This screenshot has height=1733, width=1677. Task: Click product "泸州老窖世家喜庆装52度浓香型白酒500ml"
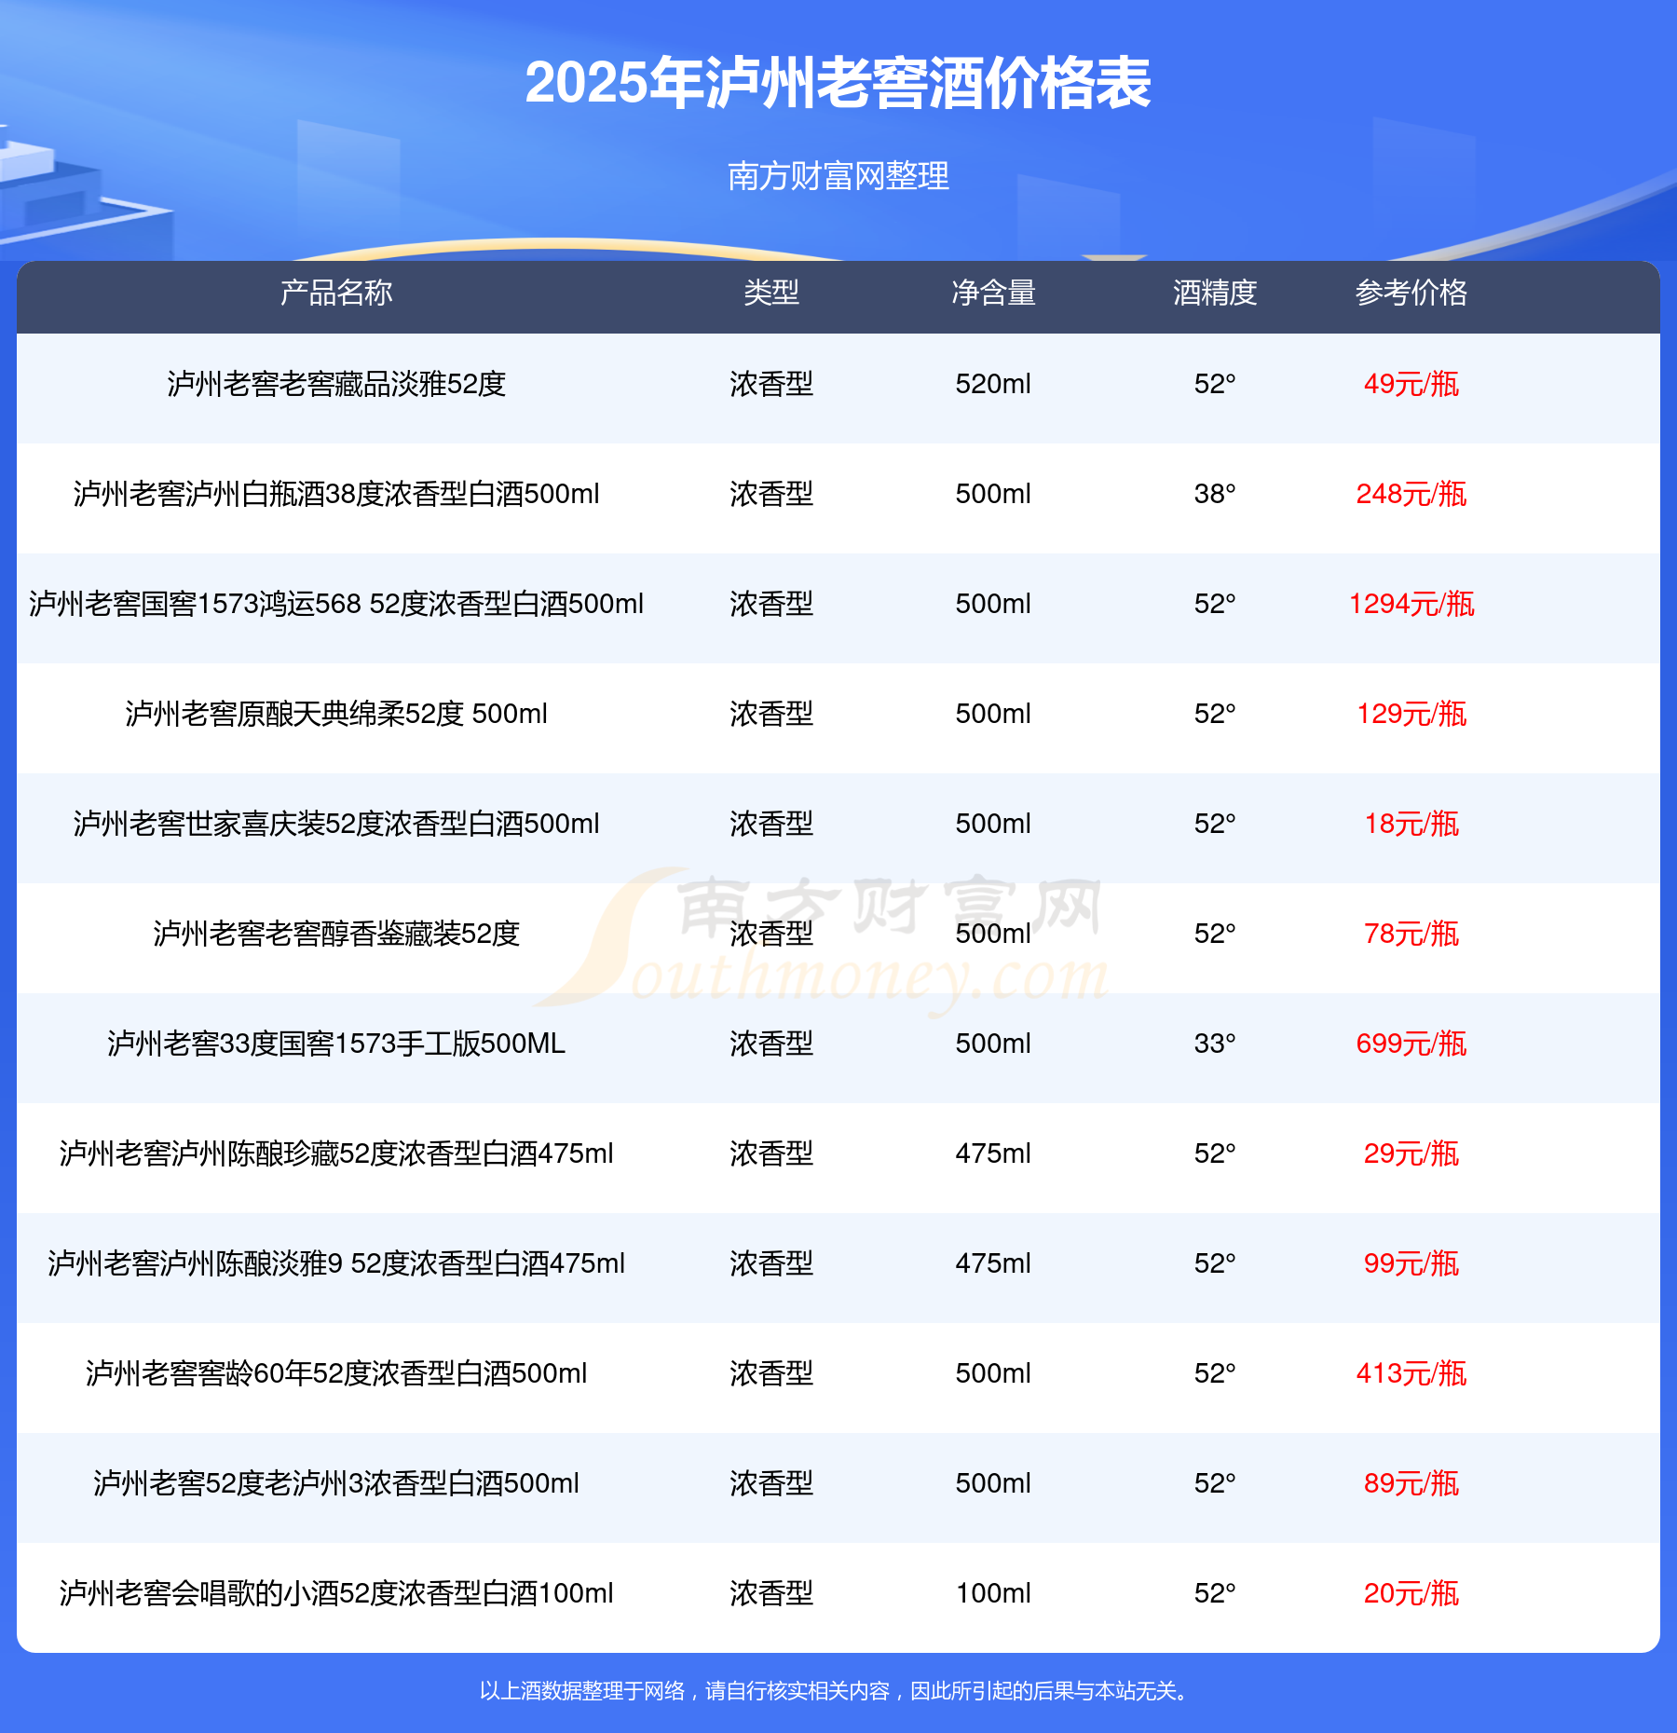(336, 824)
